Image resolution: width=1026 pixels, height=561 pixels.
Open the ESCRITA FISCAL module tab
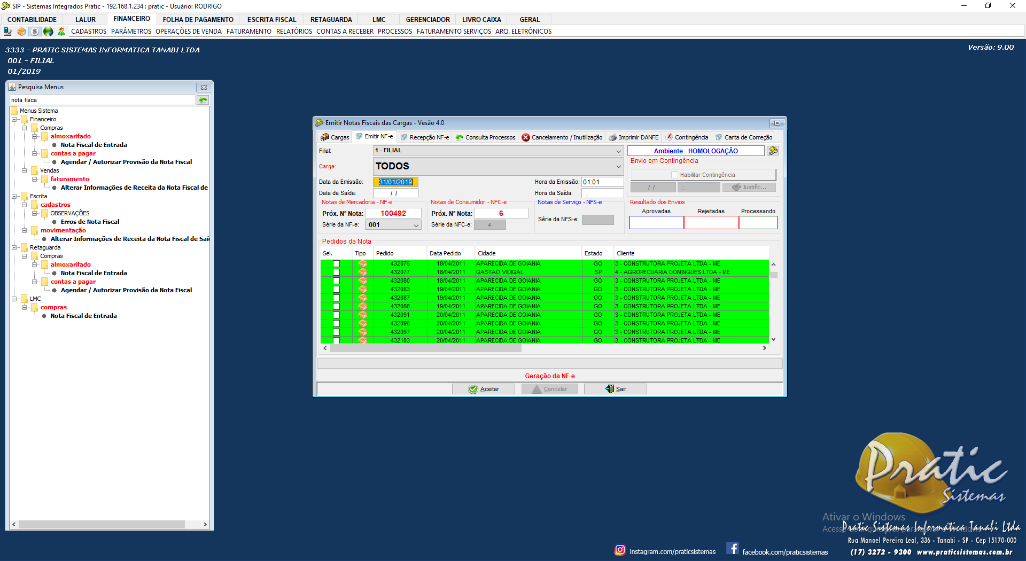[x=271, y=20]
